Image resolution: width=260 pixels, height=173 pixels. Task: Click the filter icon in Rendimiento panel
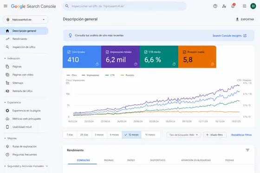point(247,150)
